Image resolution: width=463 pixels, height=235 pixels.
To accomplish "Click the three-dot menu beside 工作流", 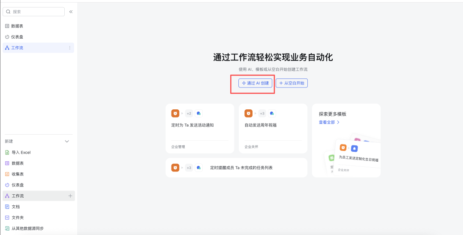I will coord(70,48).
